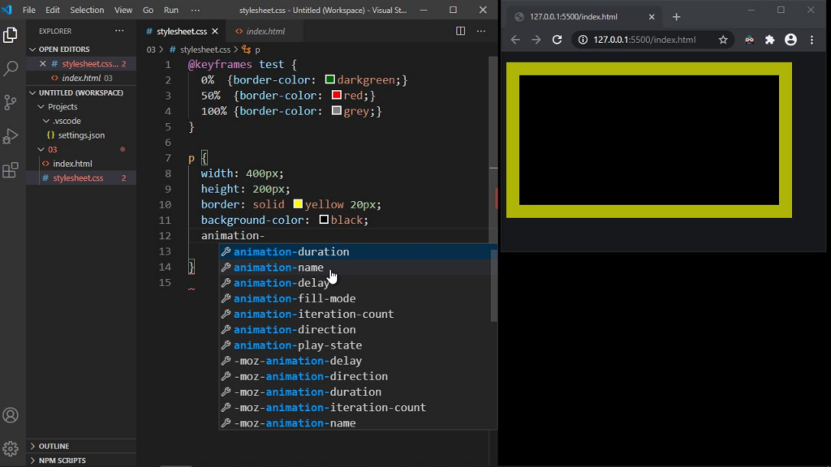Open the Search view
This screenshot has width=831, height=467.
tap(11, 68)
